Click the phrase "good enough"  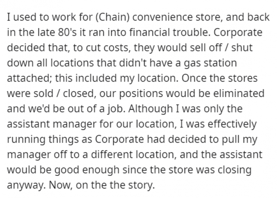(x=79, y=169)
